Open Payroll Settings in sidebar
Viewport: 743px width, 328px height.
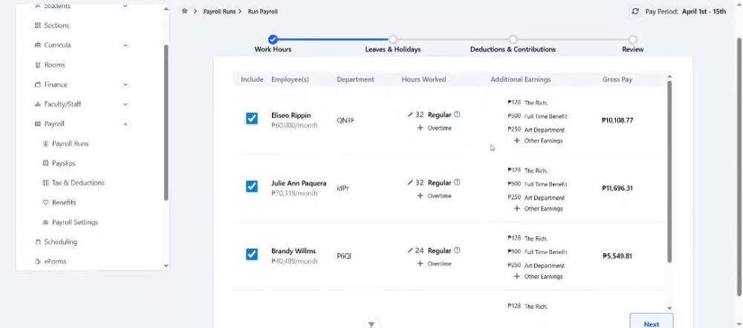click(75, 222)
